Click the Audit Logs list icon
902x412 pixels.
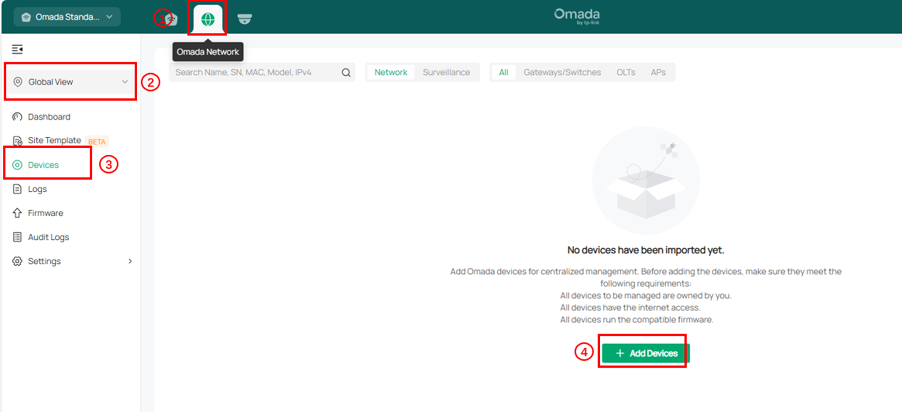pyautogui.click(x=17, y=237)
